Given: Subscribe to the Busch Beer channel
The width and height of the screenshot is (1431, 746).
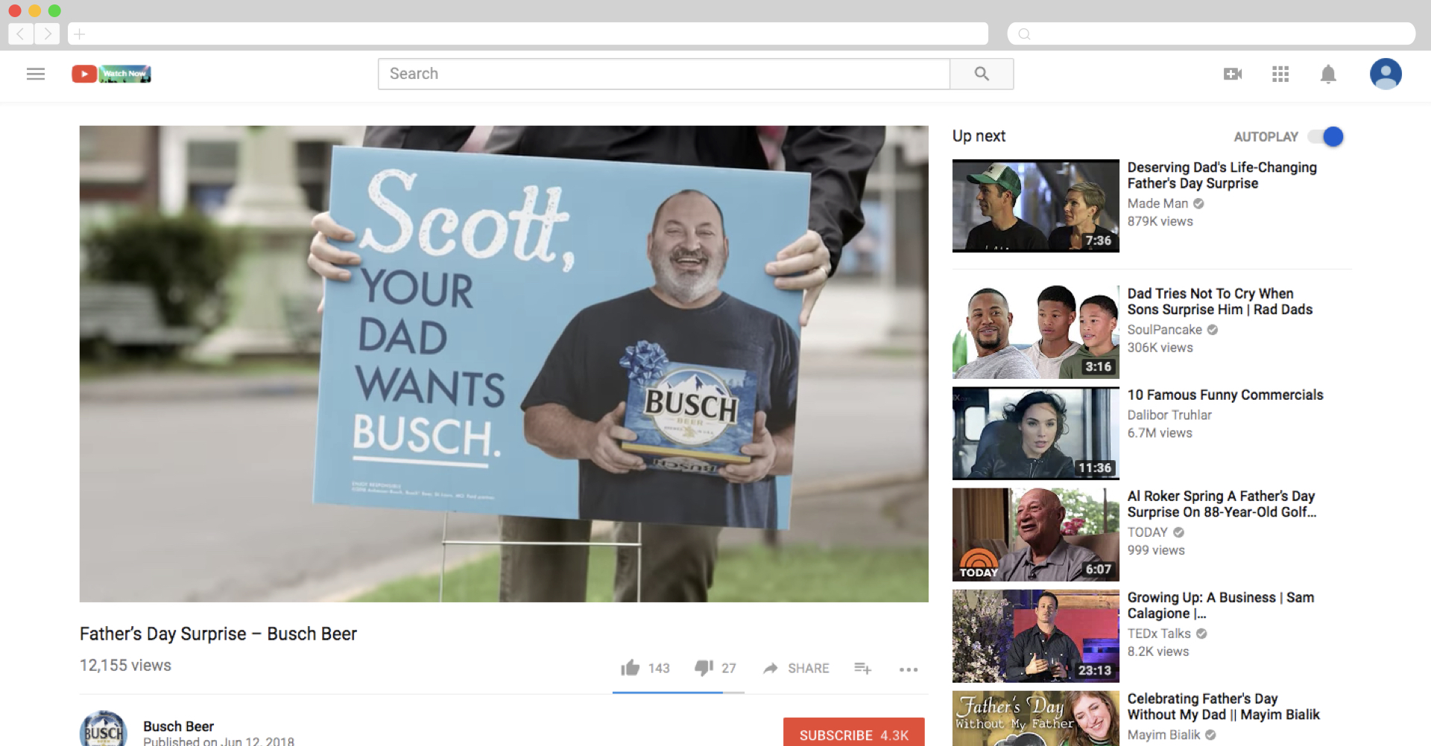Looking at the screenshot, I should pyautogui.click(x=853, y=735).
